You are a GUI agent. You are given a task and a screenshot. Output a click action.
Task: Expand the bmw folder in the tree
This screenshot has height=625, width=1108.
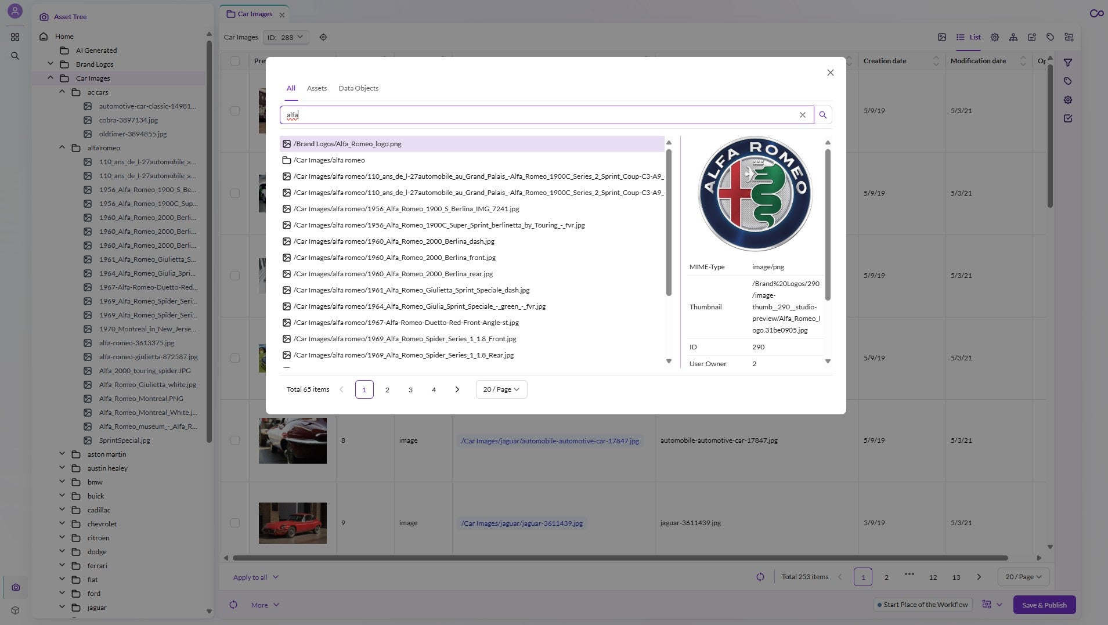pos(62,482)
